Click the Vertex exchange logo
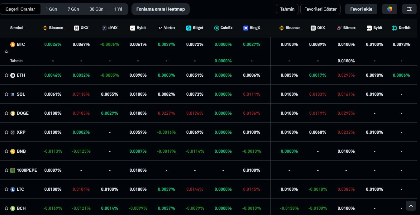Viewport: 420px width, 215px height. tap(160, 28)
